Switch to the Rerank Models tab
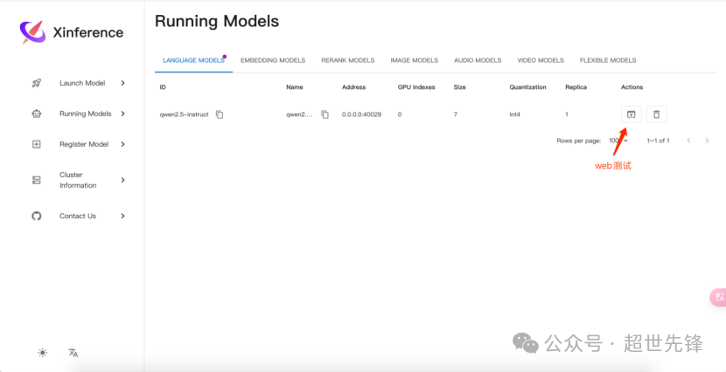Image resolution: width=726 pixels, height=372 pixels. (x=348, y=60)
